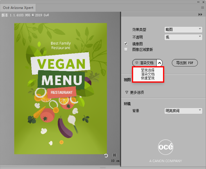Select 渲染文档 in the popup list
The image size is (206, 169).
(148, 74)
